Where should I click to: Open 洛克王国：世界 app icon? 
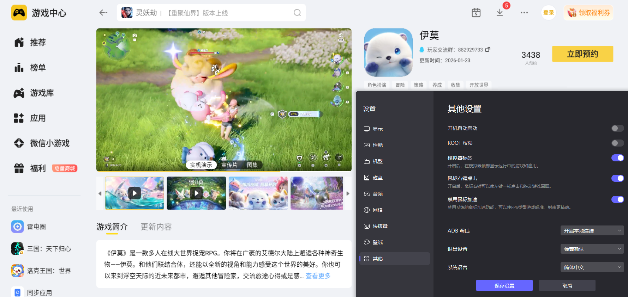pos(17,271)
